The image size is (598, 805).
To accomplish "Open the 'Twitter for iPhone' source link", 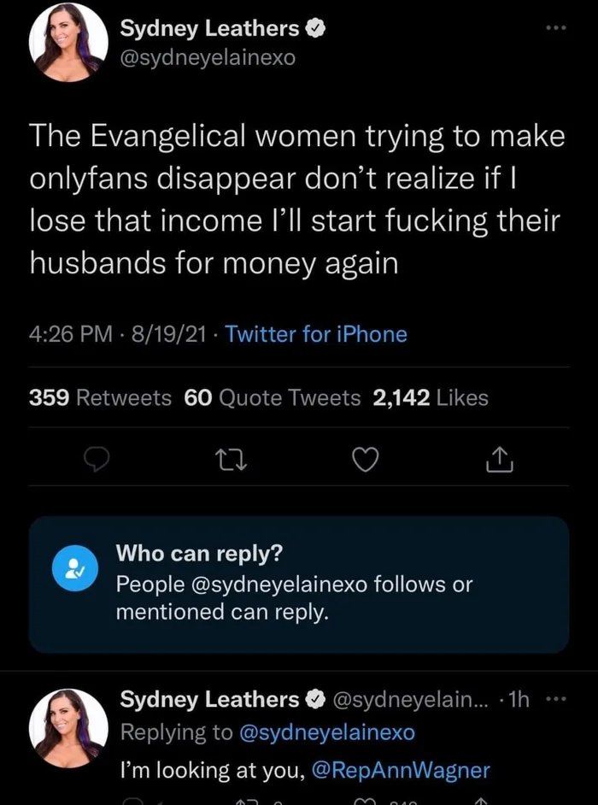I will 316,334.
